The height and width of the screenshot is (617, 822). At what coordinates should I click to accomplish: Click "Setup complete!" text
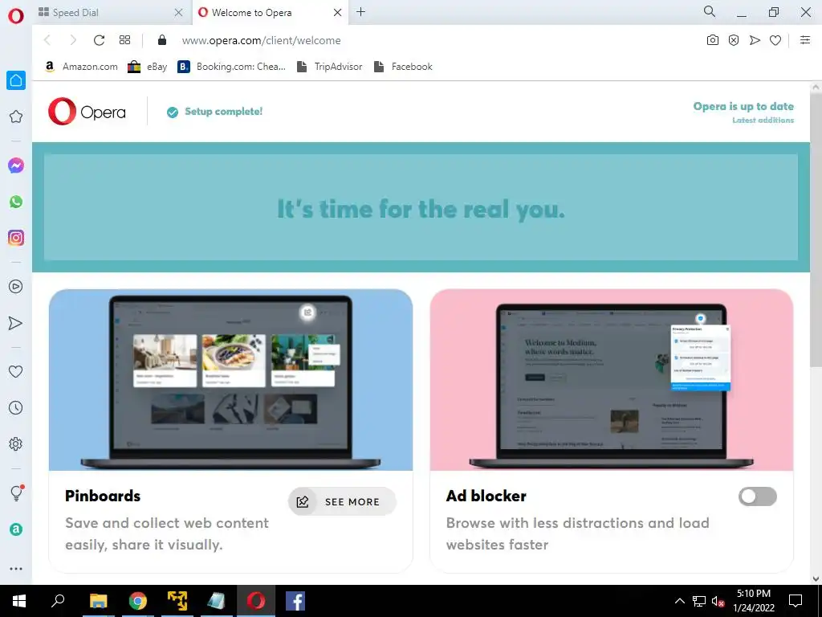tap(223, 111)
